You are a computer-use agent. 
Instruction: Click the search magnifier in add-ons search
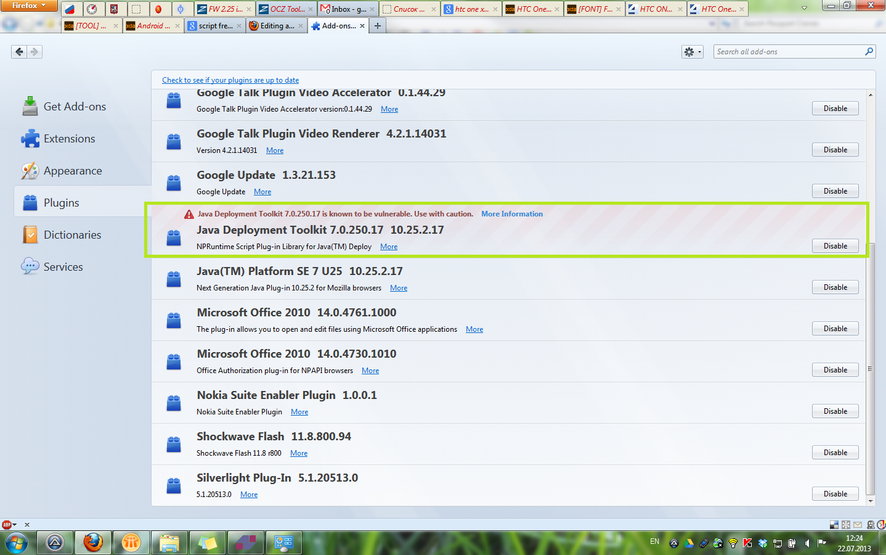click(869, 52)
